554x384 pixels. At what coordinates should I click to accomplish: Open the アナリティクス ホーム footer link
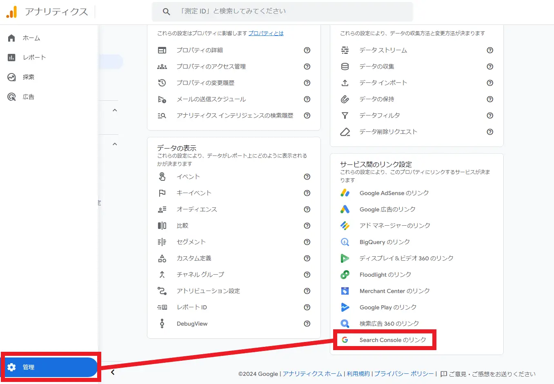pyautogui.click(x=312, y=374)
